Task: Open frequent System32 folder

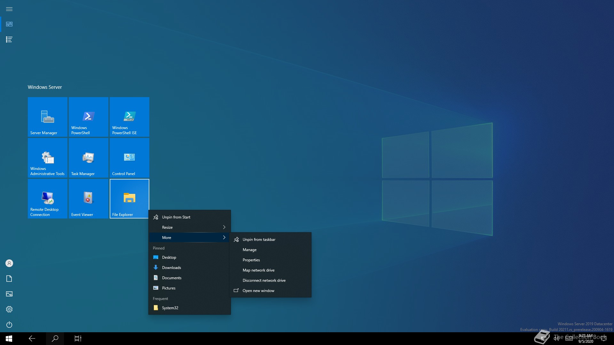Action: click(x=190, y=308)
